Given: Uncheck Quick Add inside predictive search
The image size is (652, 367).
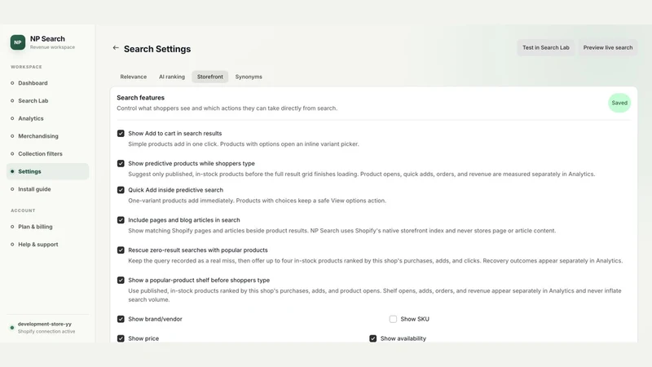Looking at the screenshot, I should [x=121, y=190].
